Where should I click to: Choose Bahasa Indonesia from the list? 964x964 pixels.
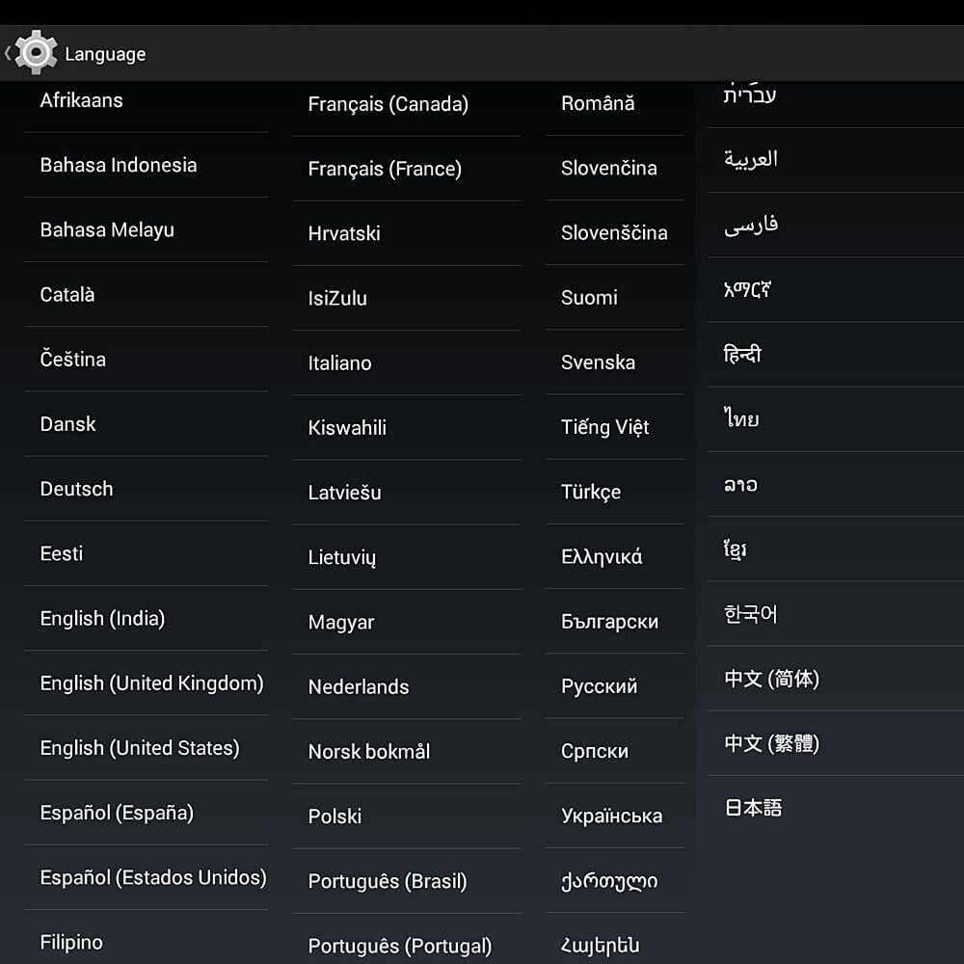coord(146,165)
